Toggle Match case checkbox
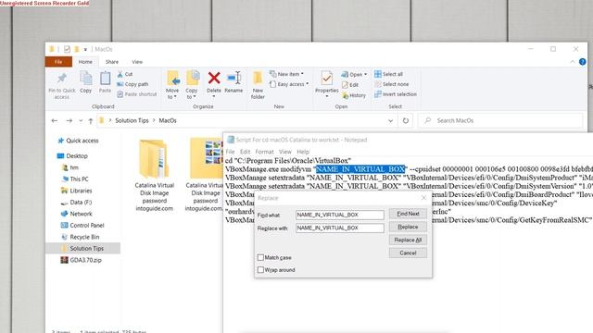Screen dimensions: 593x333 click(260, 257)
